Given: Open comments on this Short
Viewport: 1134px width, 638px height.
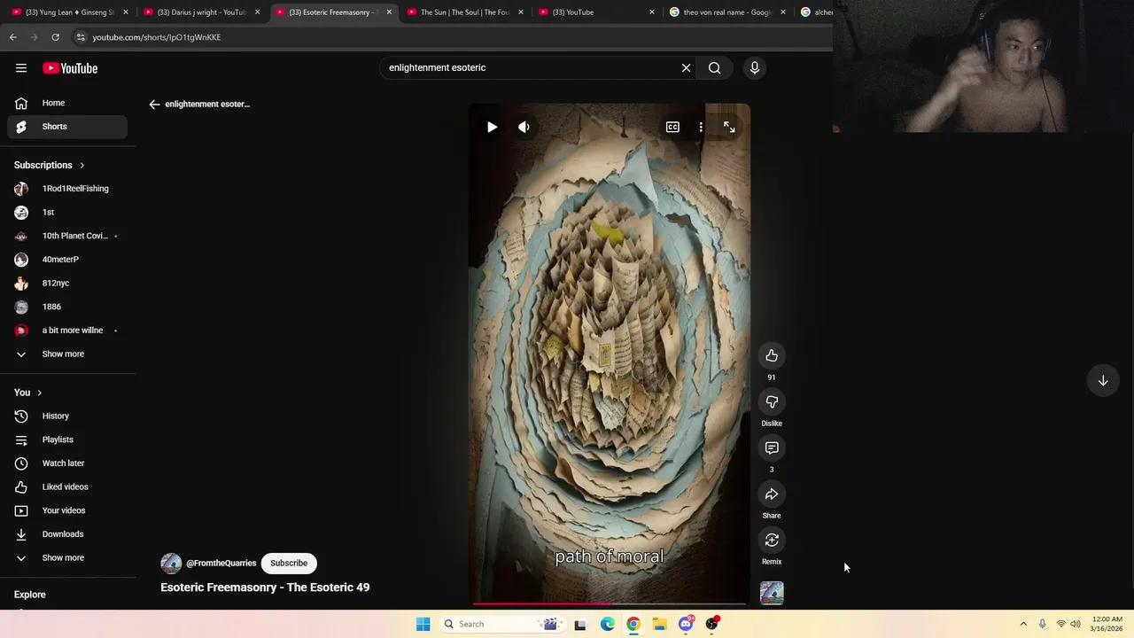Looking at the screenshot, I should click(772, 447).
